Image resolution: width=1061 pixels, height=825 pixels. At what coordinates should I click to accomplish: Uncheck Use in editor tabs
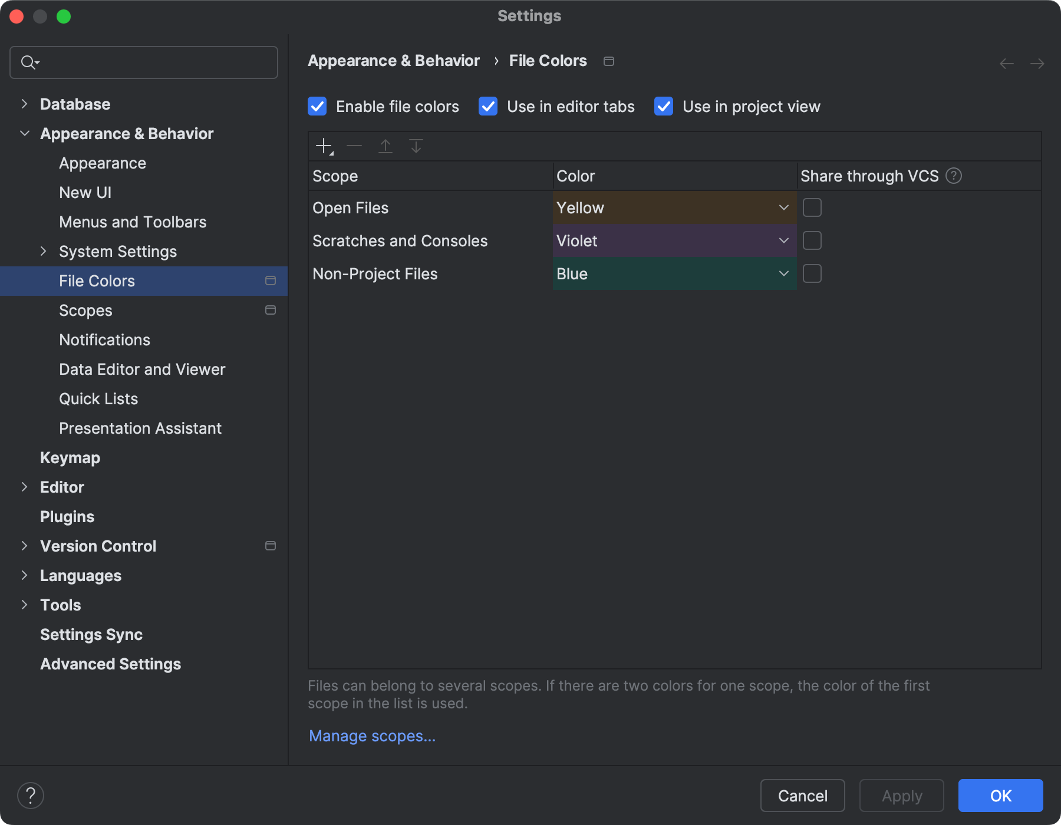[x=488, y=107]
